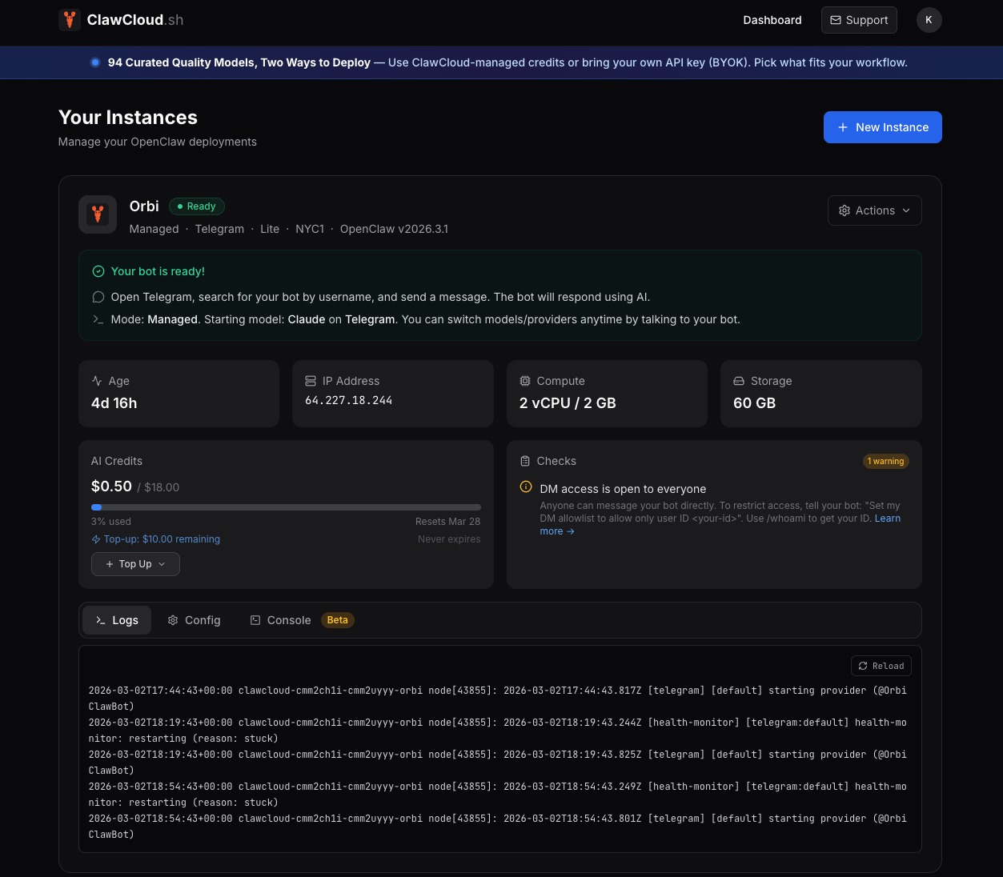Click the ClawCloud lobster logo icon
1003x877 pixels.
pyautogui.click(x=70, y=20)
